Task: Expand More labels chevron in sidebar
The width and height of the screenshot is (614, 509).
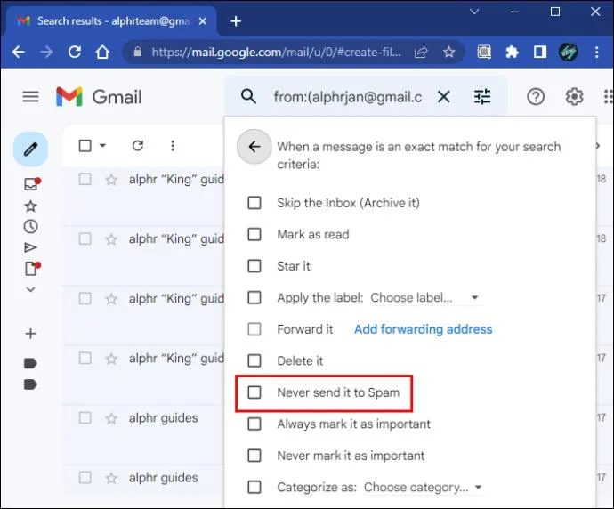Action: pos(30,289)
